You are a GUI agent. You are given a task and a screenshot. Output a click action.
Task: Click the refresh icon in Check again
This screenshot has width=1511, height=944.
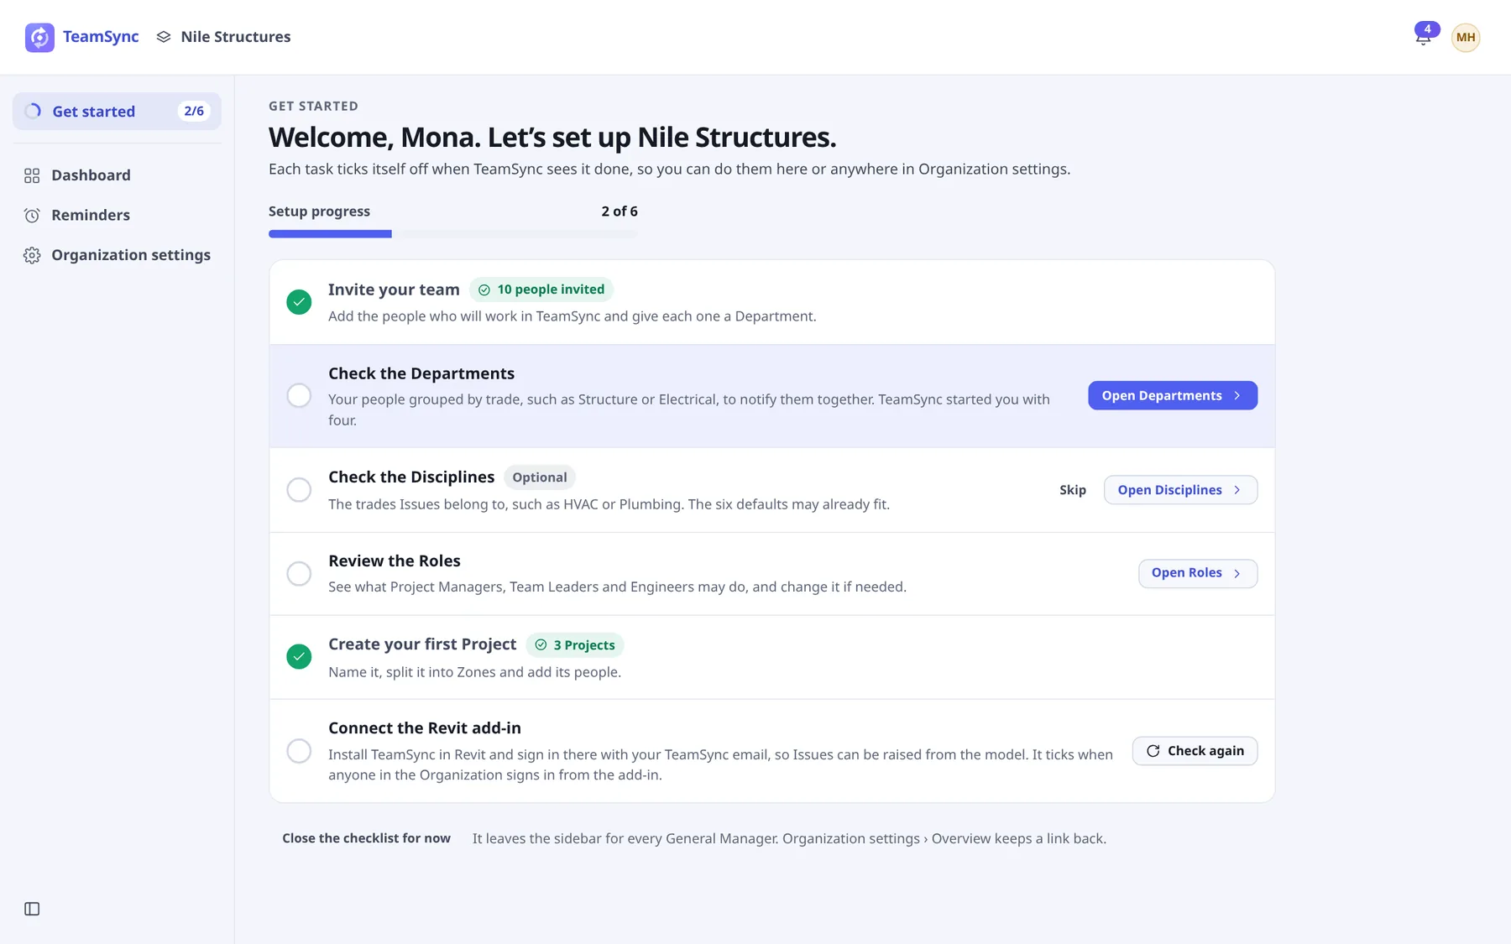tap(1153, 751)
